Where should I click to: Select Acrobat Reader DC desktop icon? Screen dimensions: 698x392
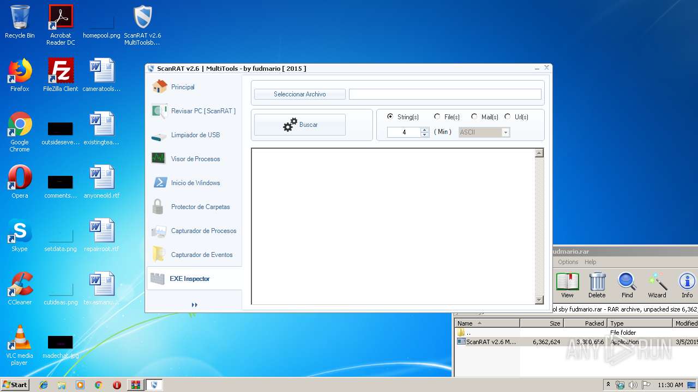61,25
